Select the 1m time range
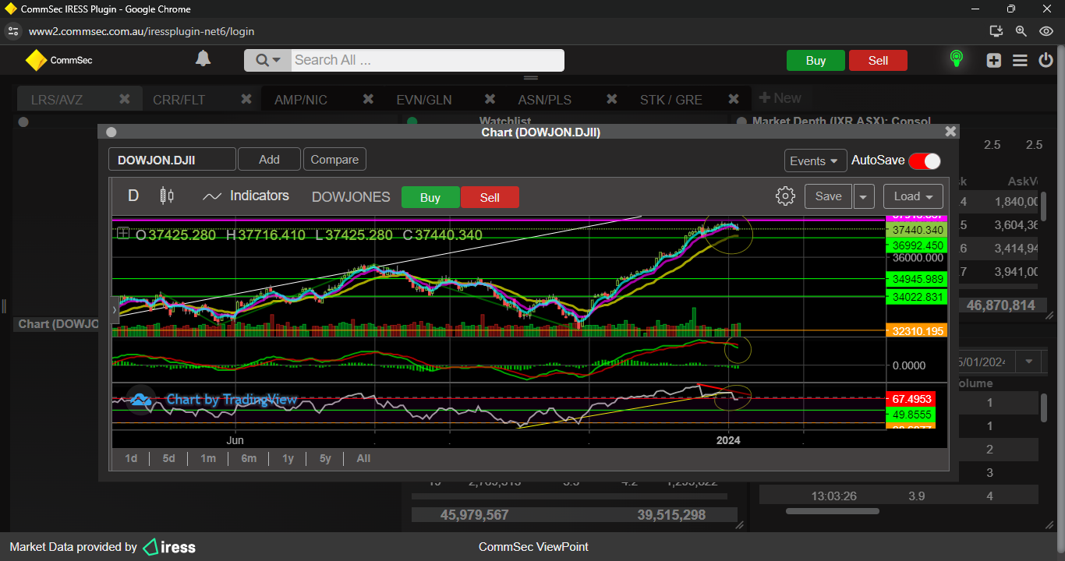 (x=208, y=458)
